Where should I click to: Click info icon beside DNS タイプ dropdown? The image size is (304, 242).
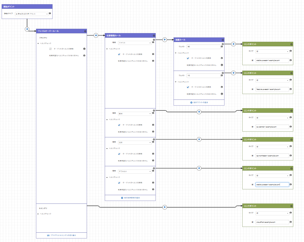(x=50, y=13)
